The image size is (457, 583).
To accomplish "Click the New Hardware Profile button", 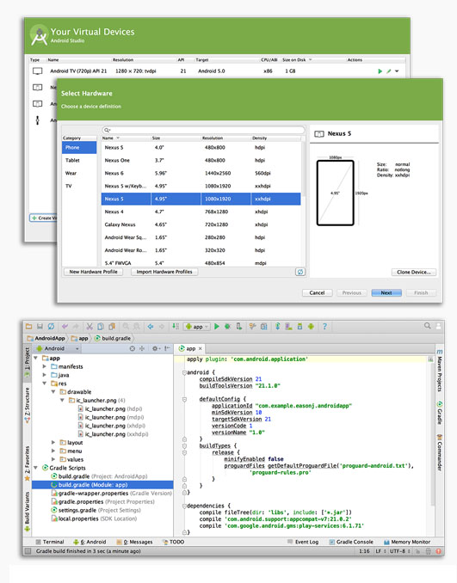I will coord(93,272).
